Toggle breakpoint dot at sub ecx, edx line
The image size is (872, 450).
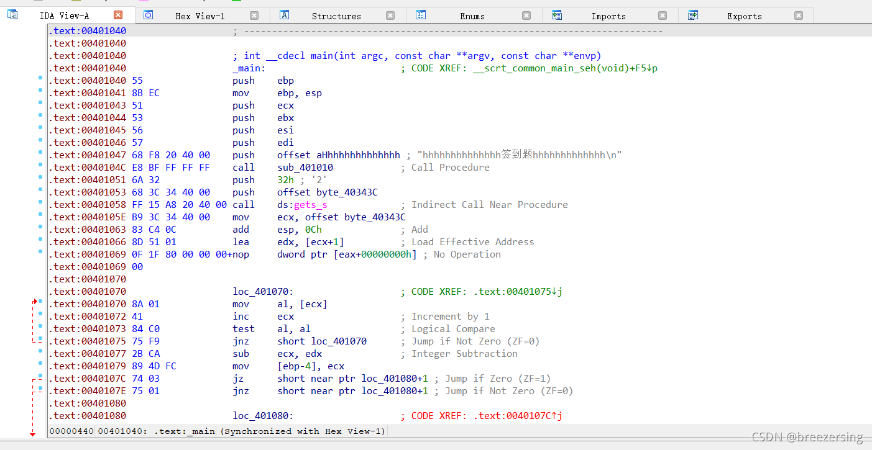[x=40, y=351]
